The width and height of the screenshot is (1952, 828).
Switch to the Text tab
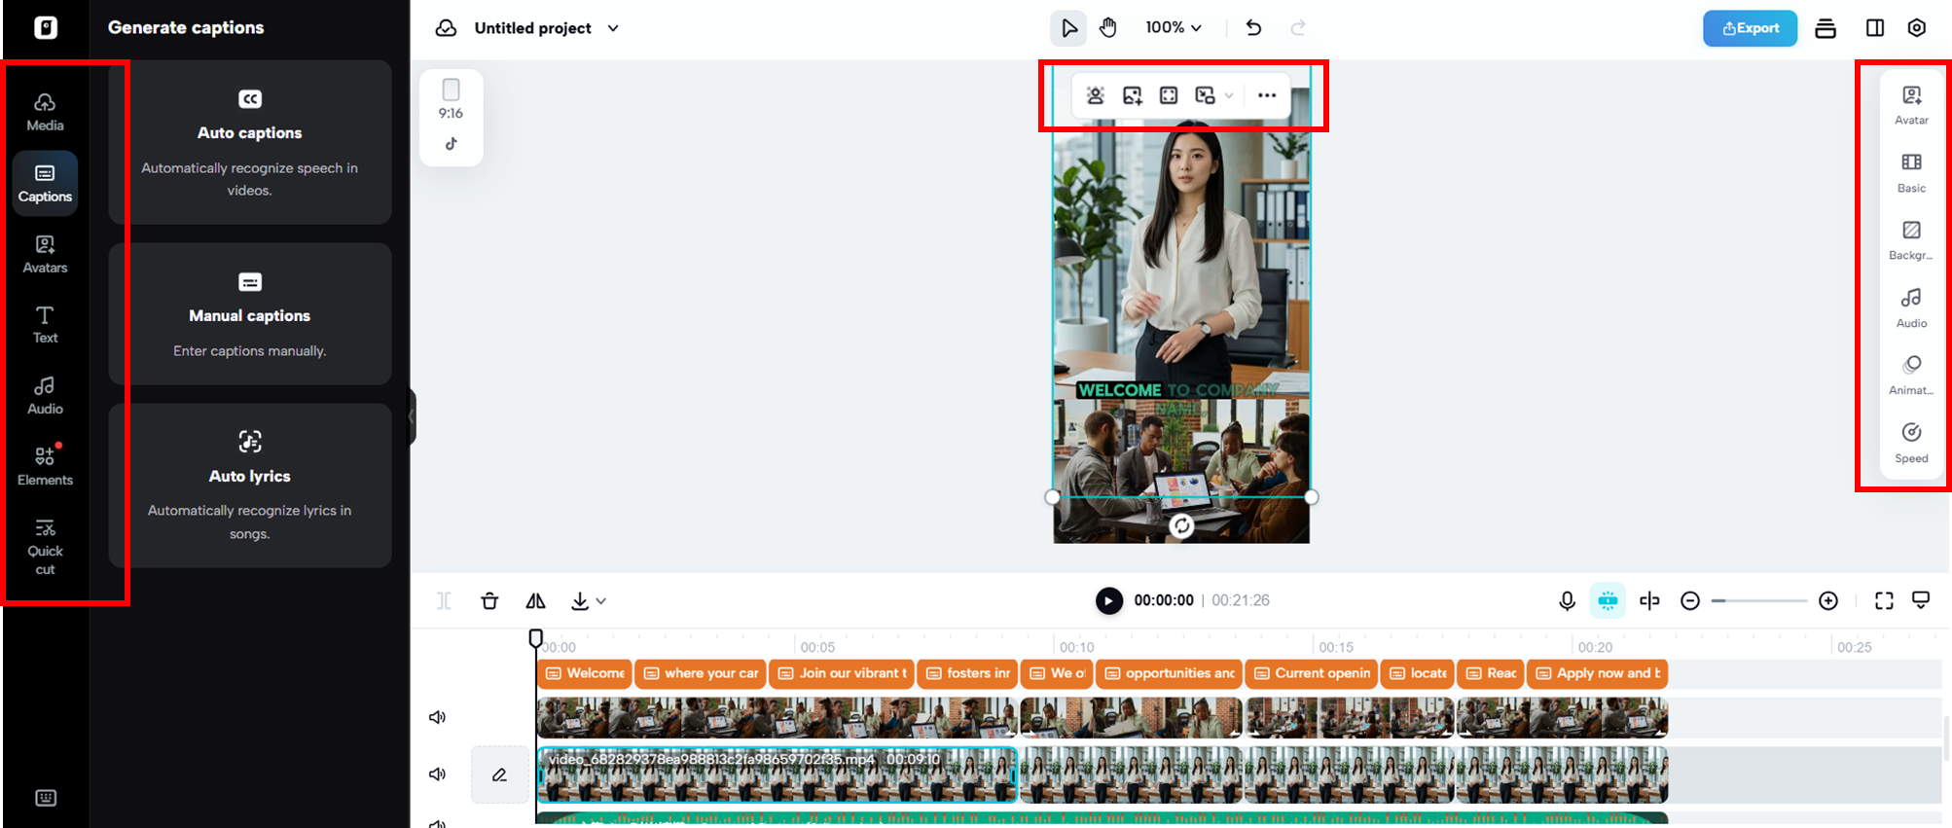(45, 324)
